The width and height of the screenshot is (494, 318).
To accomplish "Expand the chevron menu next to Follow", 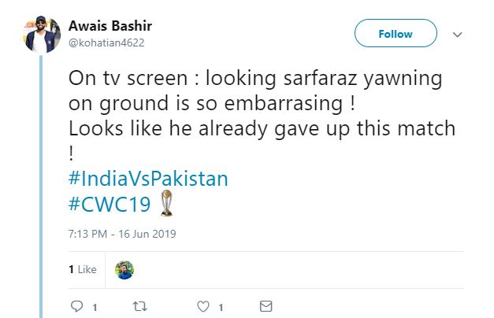I will click(x=457, y=35).
